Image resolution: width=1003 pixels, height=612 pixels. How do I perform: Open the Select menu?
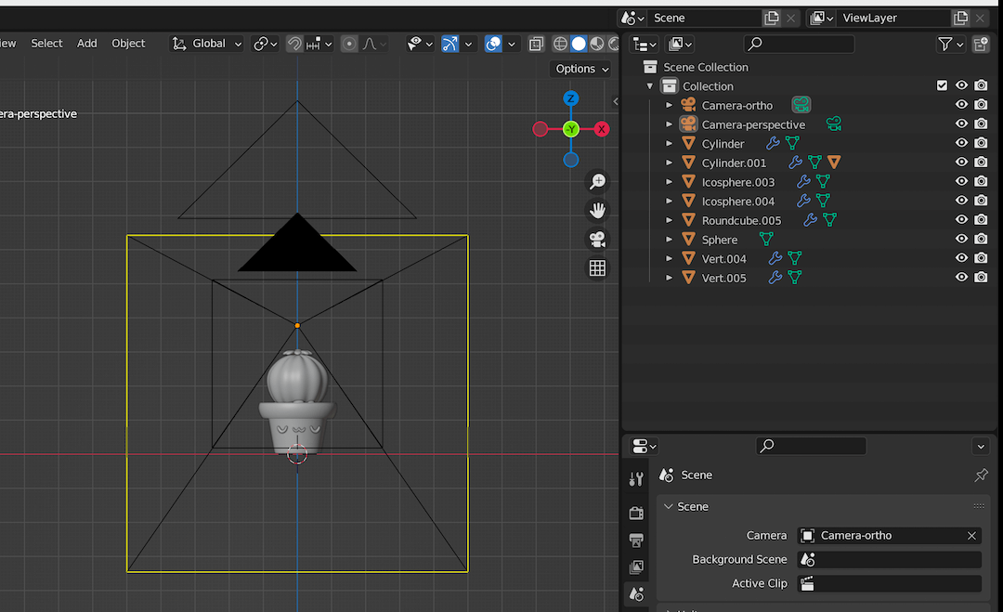[x=46, y=43]
